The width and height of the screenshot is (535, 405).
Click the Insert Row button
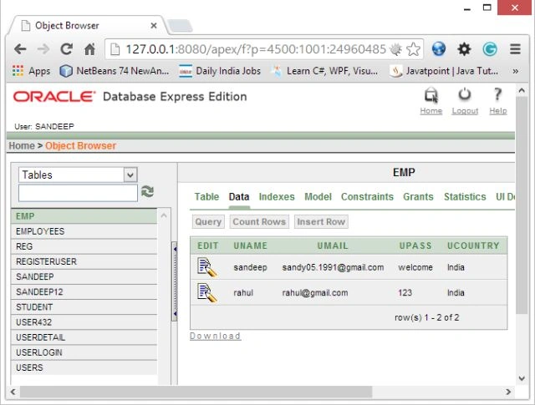tap(321, 221)
